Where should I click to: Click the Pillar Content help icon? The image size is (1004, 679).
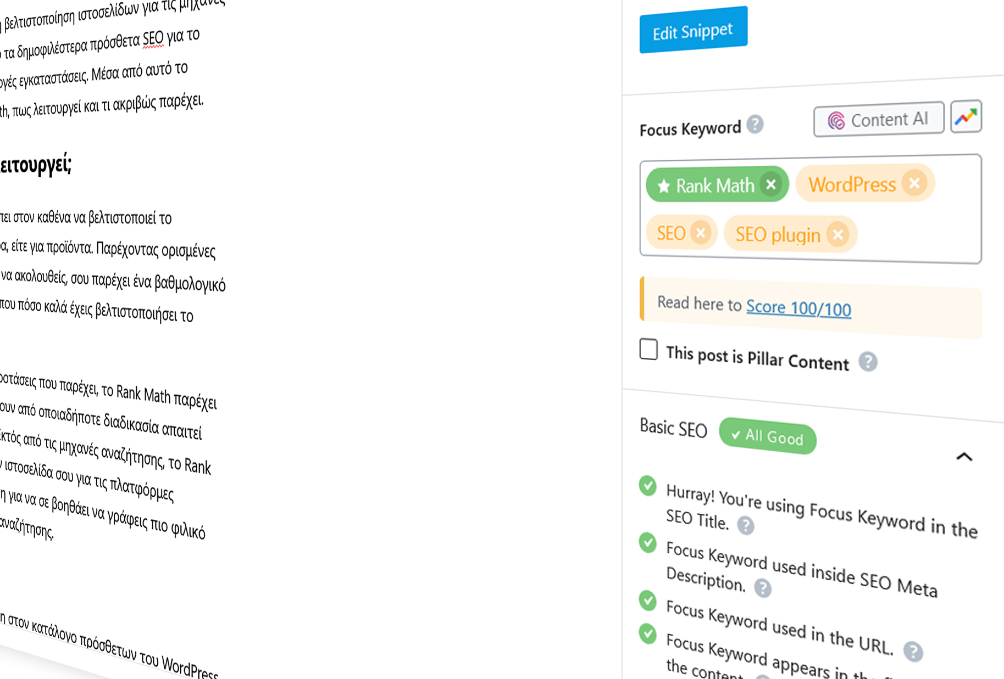[868, 362]
